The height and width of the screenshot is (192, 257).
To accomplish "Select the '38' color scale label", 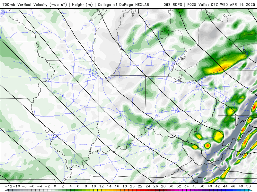I will tap(202, 186).
